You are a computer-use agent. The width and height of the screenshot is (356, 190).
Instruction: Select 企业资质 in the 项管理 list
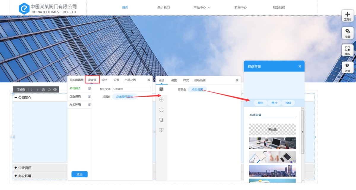[75, 96]
